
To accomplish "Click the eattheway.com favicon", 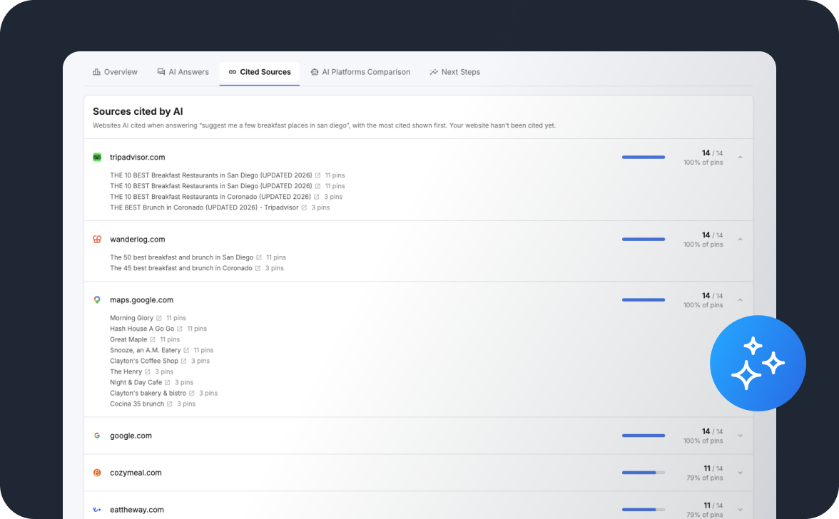I will pyautogui.click(x=97, y=510).
